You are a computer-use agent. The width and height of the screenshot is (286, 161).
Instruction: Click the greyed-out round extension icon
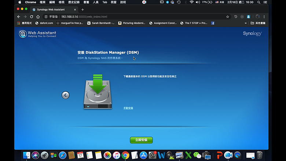[242, 17]
